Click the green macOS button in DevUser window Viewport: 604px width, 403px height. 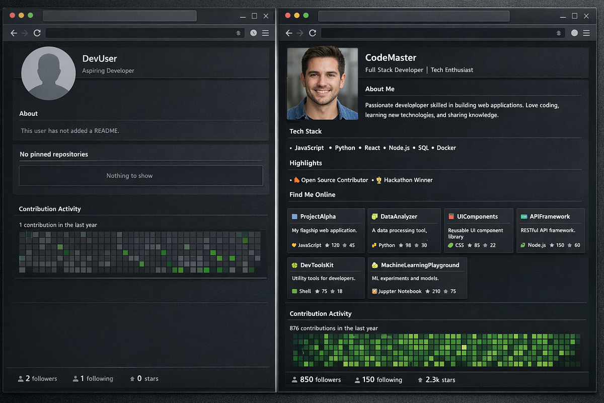pos(30,16)
